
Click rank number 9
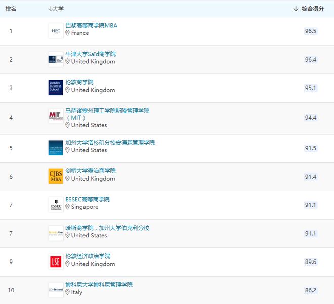[11, 262]
